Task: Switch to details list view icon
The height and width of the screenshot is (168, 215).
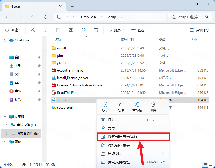Action: coord(205,164)
